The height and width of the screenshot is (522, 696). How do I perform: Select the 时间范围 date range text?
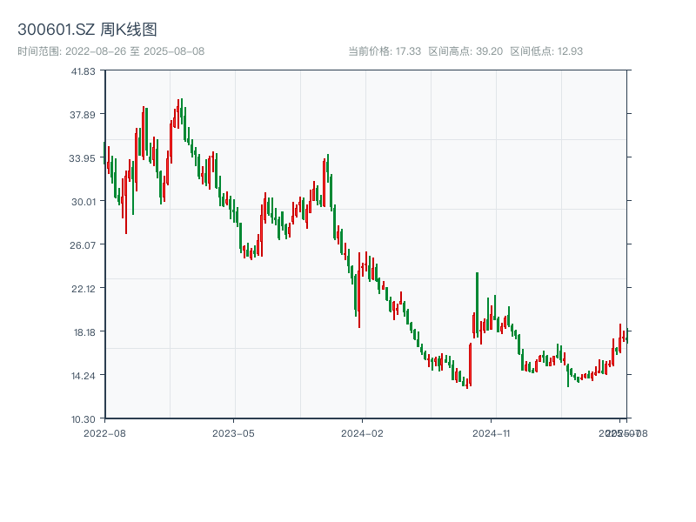tap(111, 51)
